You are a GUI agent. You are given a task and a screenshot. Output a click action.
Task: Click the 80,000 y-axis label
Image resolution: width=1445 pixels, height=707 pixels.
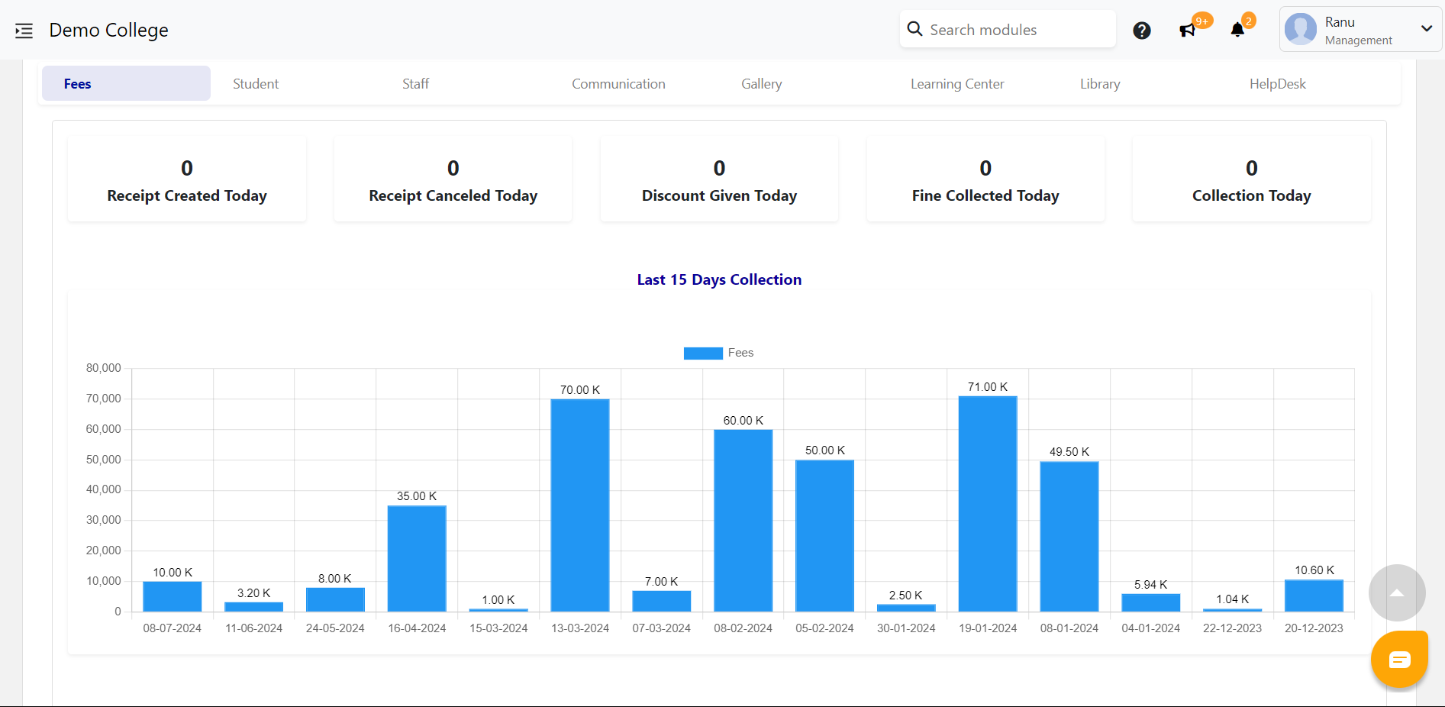coord(104,368)
